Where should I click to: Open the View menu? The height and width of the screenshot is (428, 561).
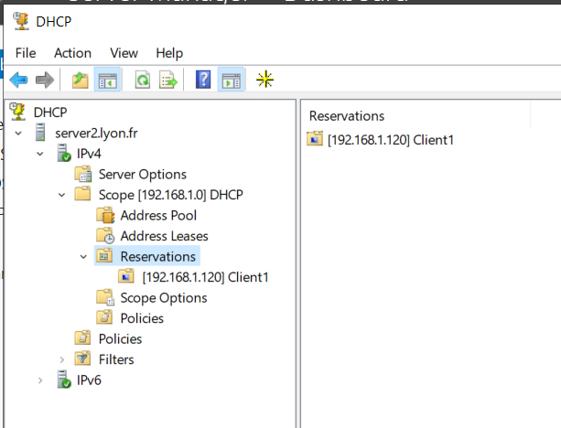coord(124,53)
